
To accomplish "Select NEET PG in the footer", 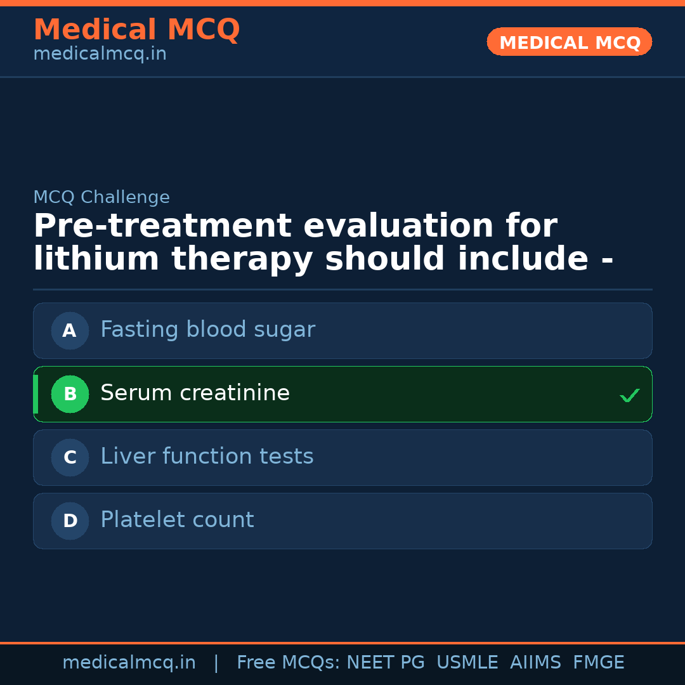I will pos(385,662).
